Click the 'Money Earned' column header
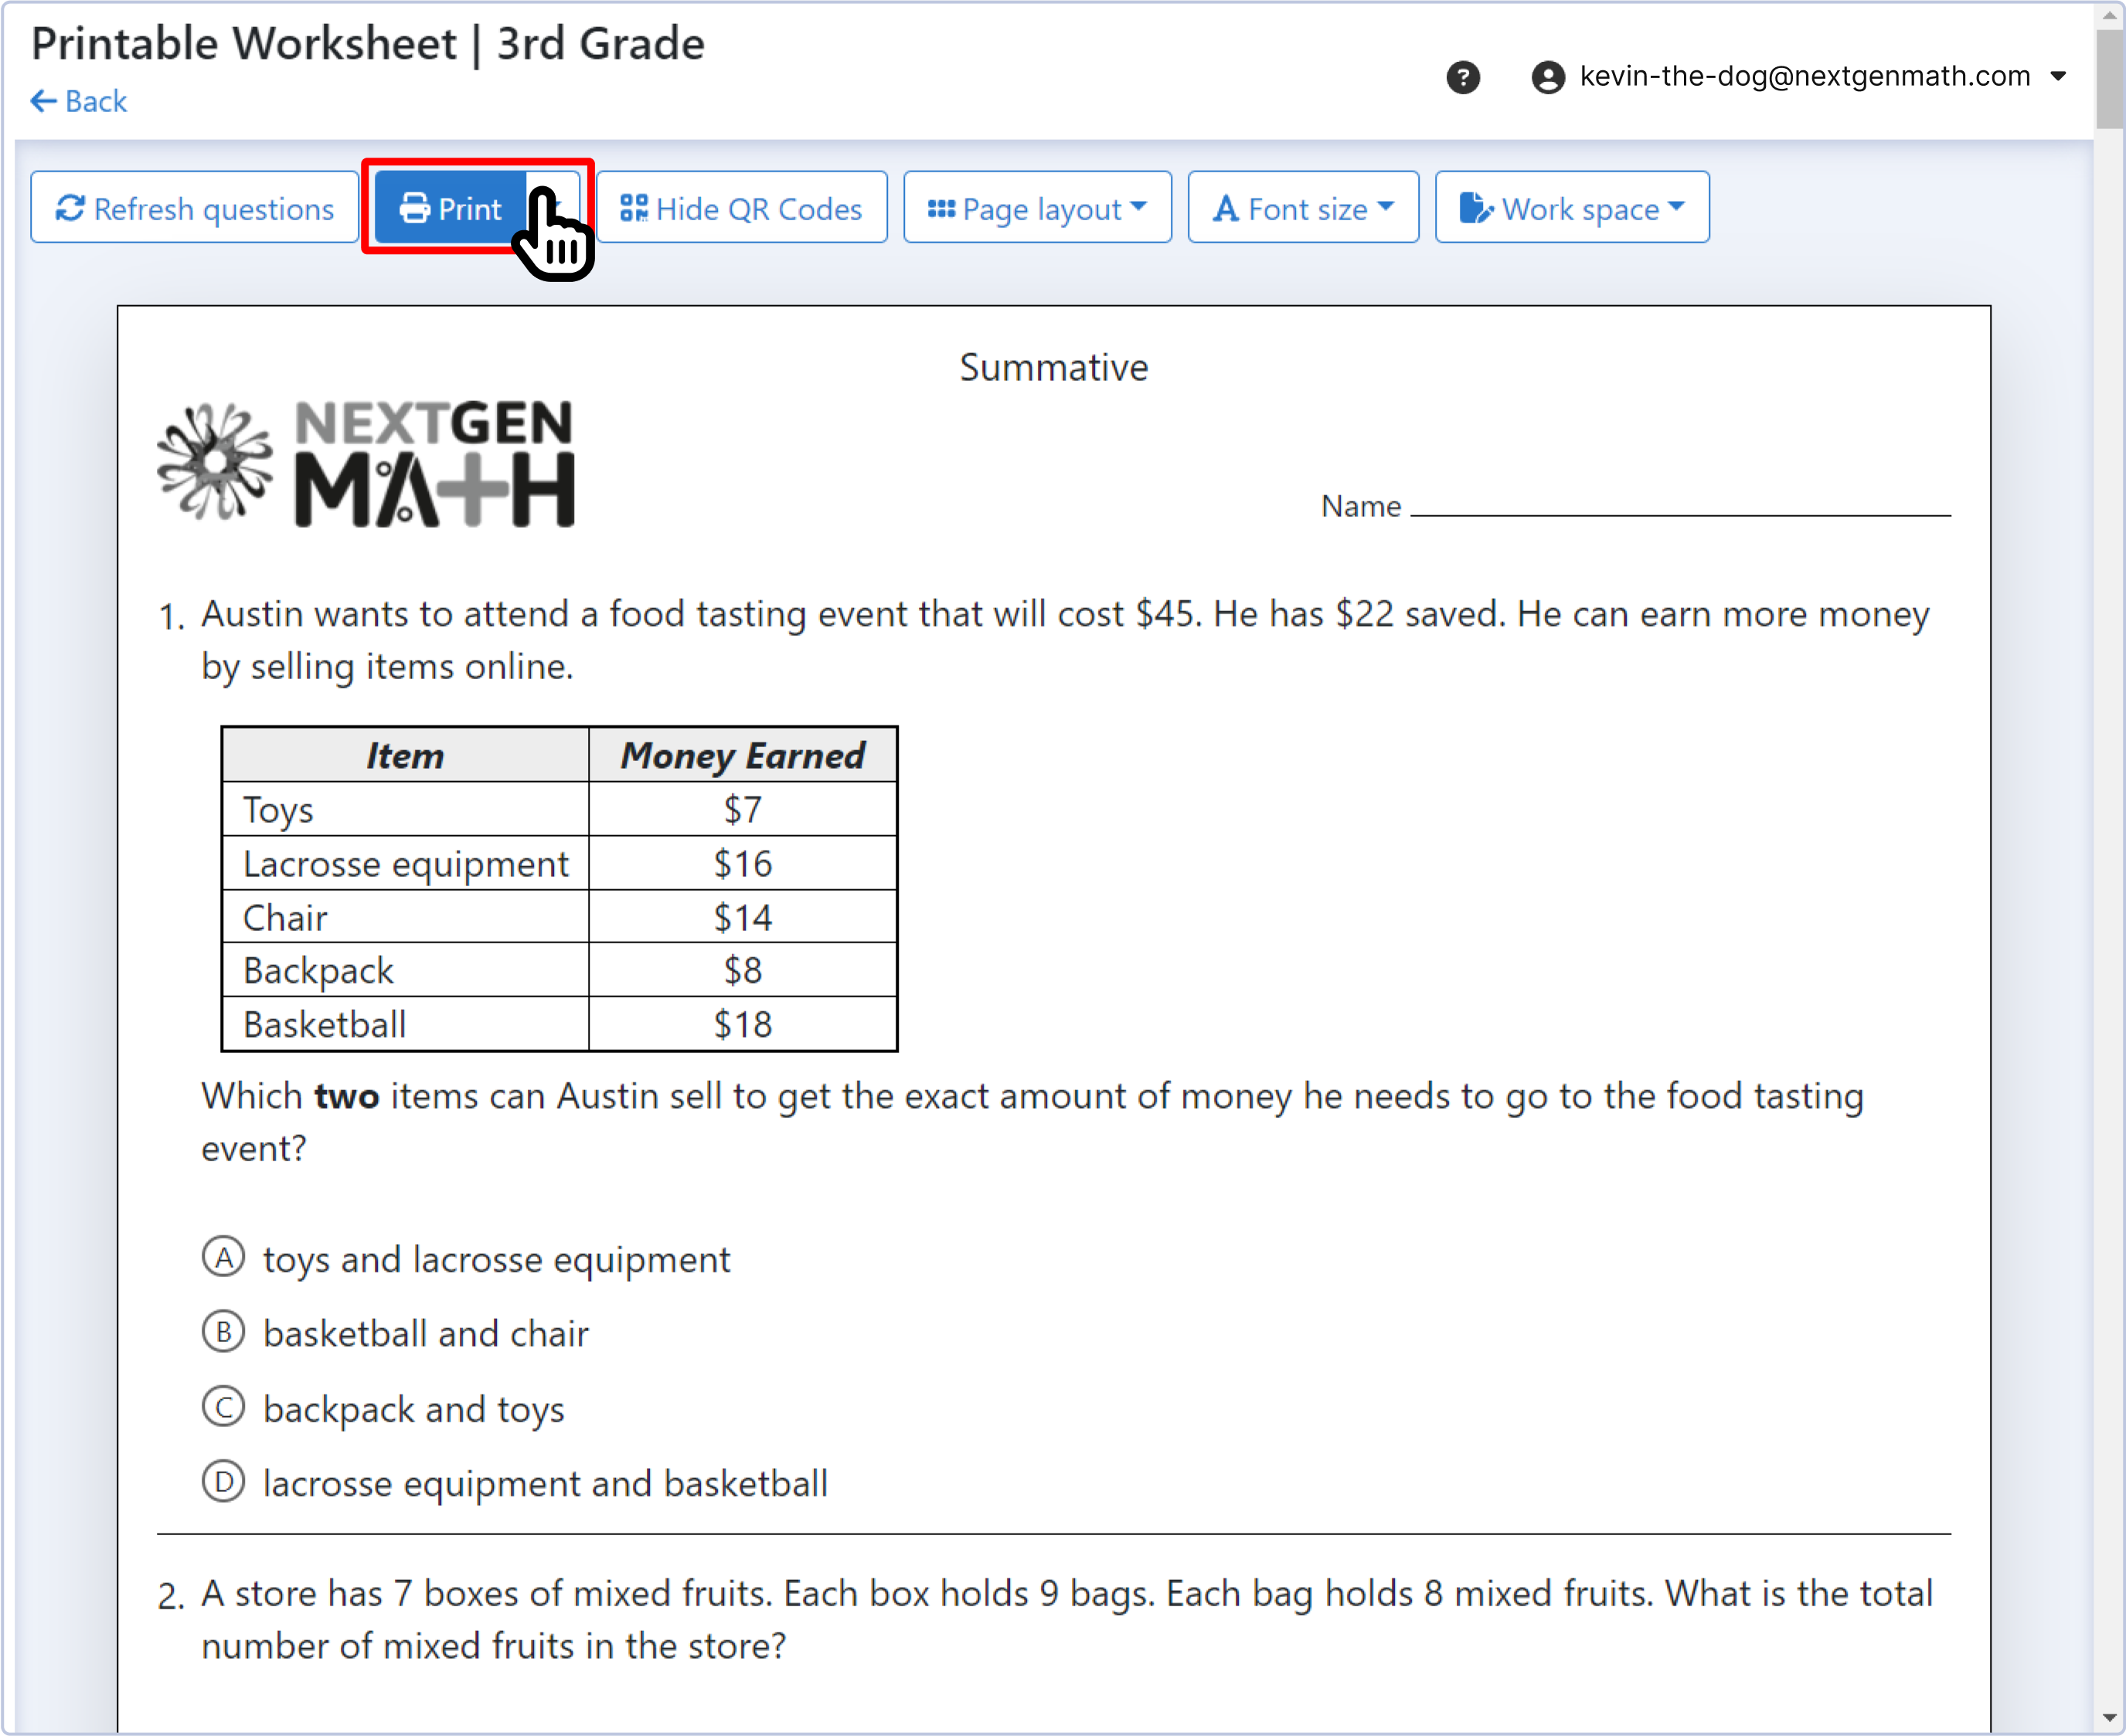Viewport: 2126px width, 1736px height. coord(743,755)
